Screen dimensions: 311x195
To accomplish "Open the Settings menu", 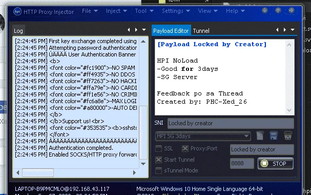I will 176,11.
